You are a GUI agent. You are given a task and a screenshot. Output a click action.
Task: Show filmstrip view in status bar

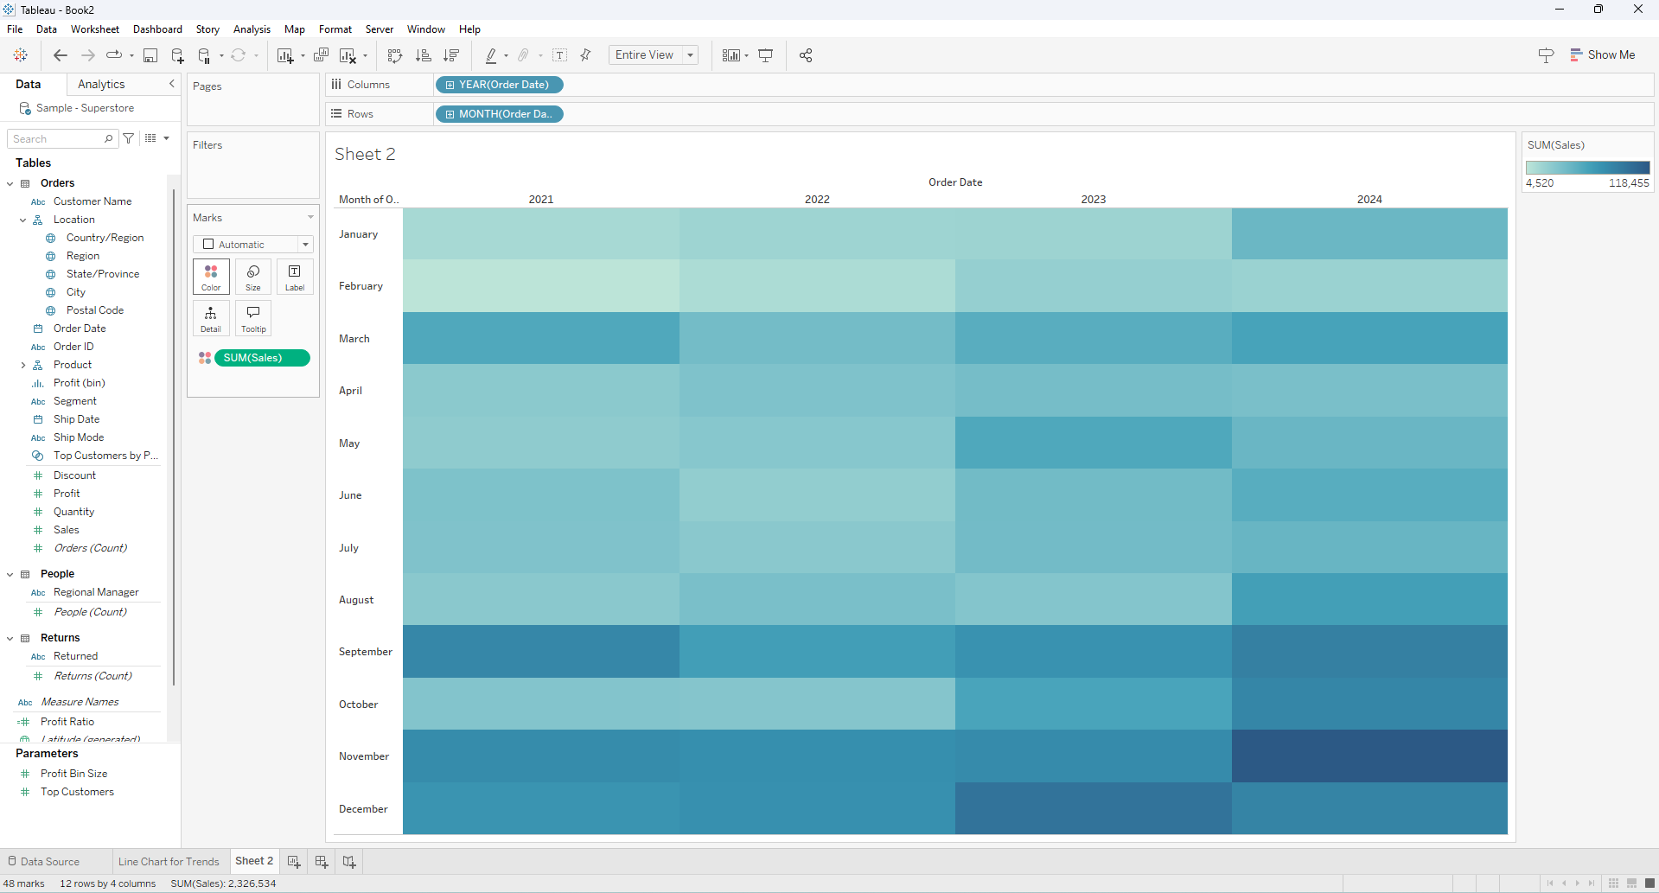point(1631,883)
